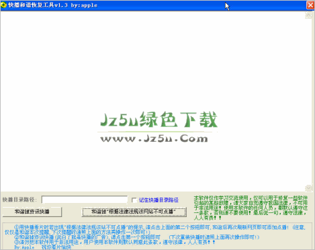Enable the 记住快播目录路径 checkbox
Screen dimensions: 315x250
point(134,200)
